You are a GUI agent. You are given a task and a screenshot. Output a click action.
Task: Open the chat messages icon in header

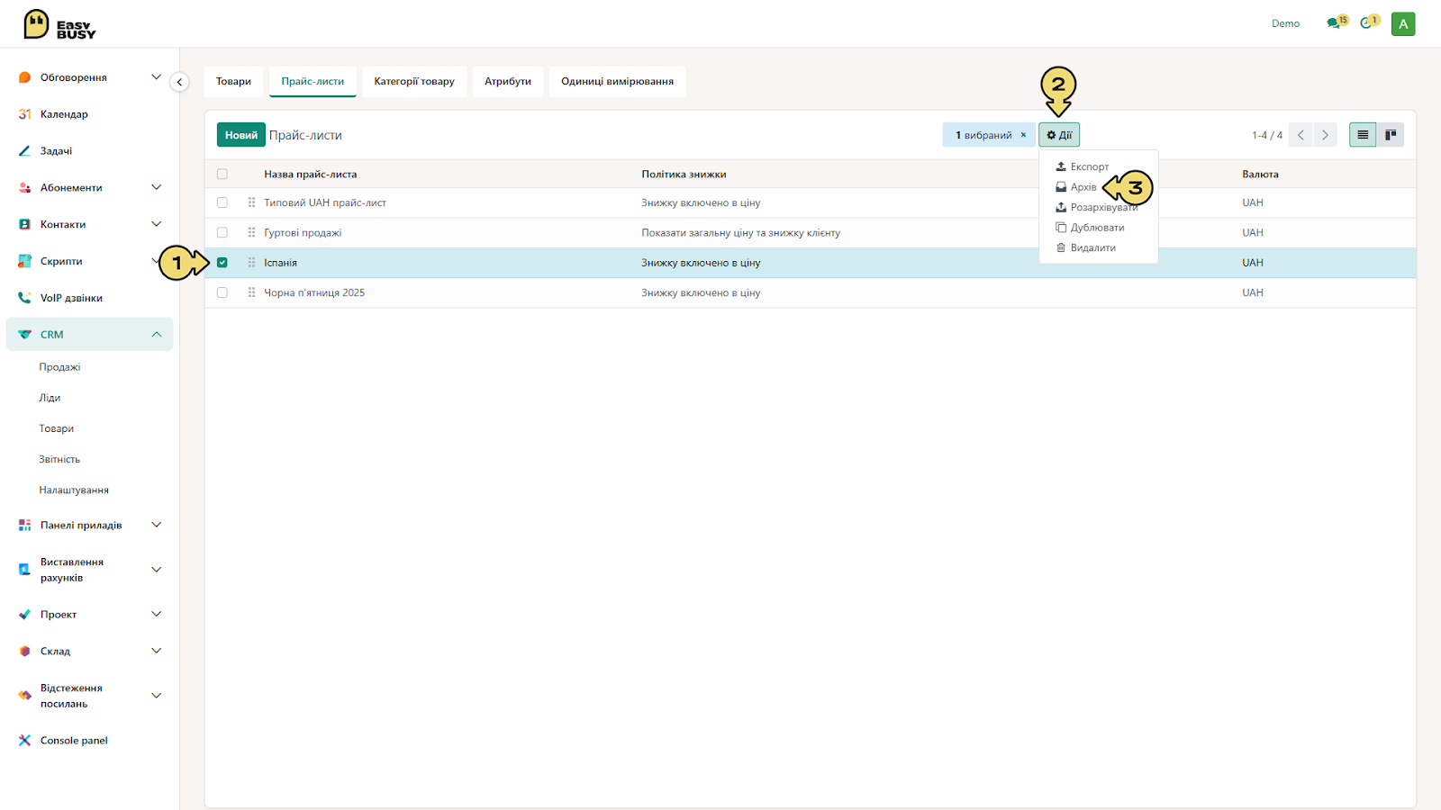(x=1334, y=23)
